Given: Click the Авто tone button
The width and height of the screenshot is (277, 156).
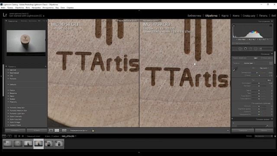Looking at the screenshot, I should [269, 80].
